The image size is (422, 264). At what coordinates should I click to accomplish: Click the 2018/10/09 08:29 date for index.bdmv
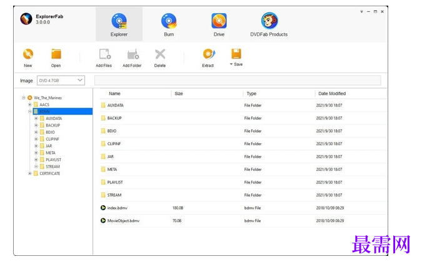(330, 208)
